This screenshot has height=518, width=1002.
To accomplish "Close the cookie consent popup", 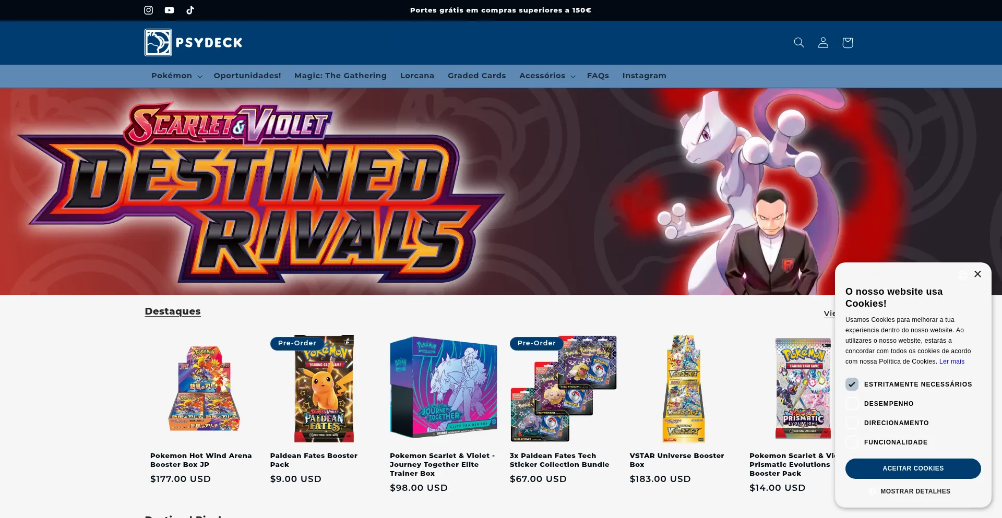I will 977,274.
